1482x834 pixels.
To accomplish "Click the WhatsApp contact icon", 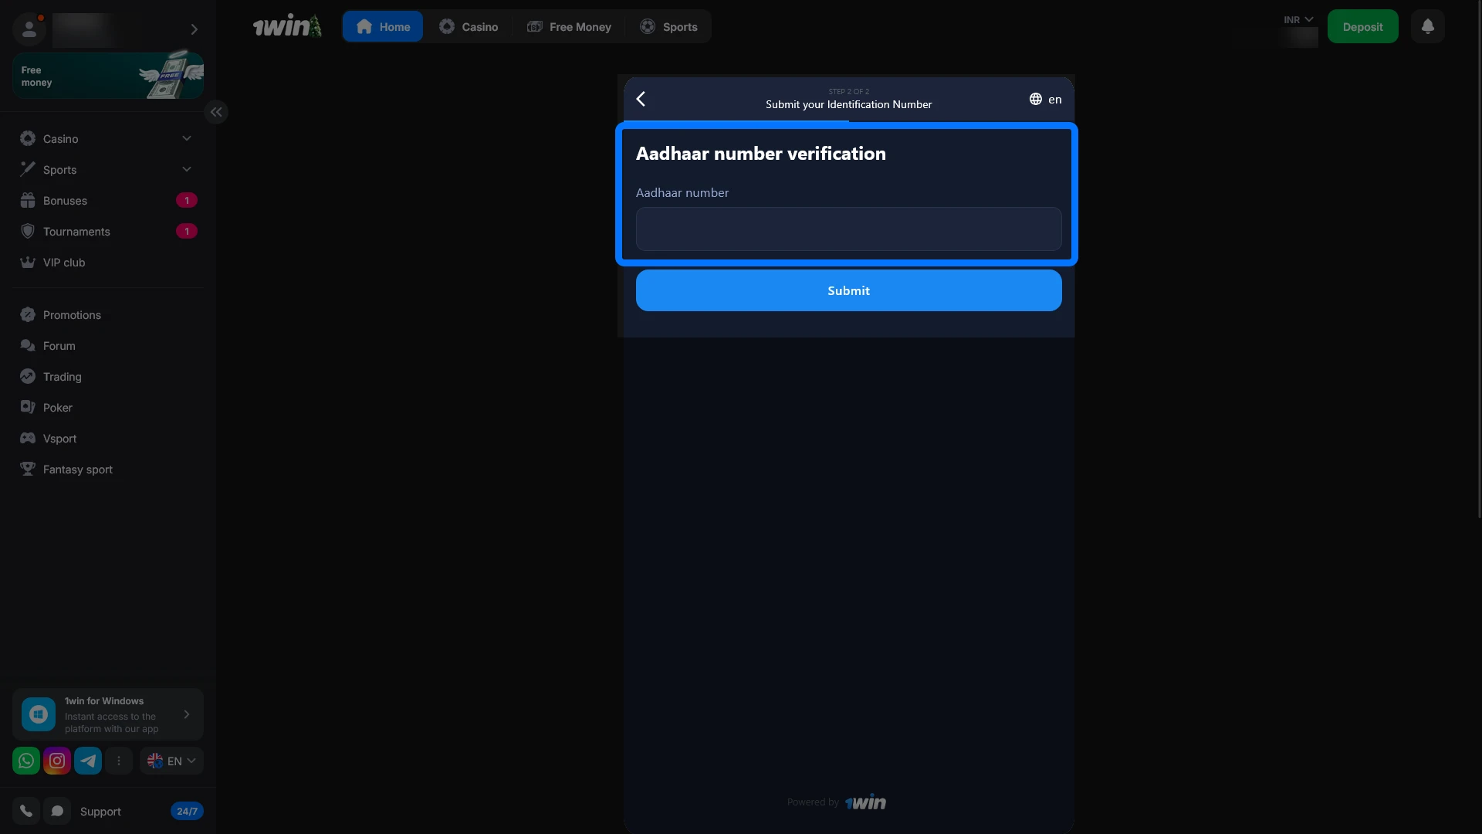I will (25, 761).
